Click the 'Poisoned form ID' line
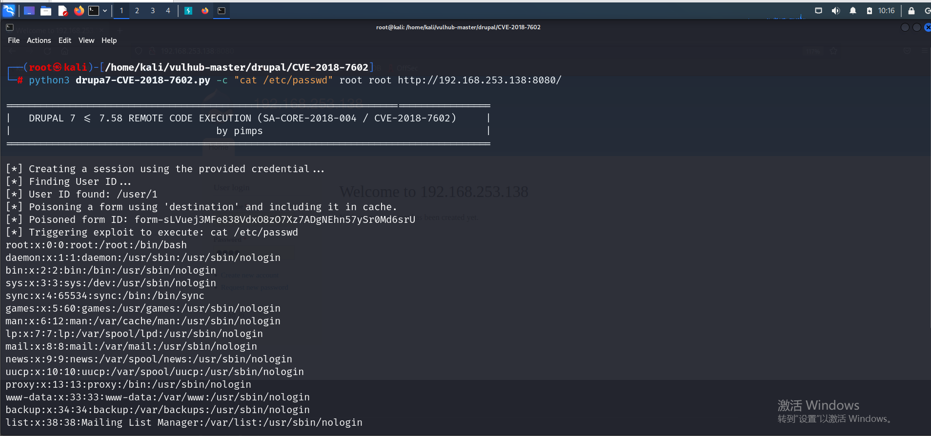This screenshot has width=931, height=436. 210,219
